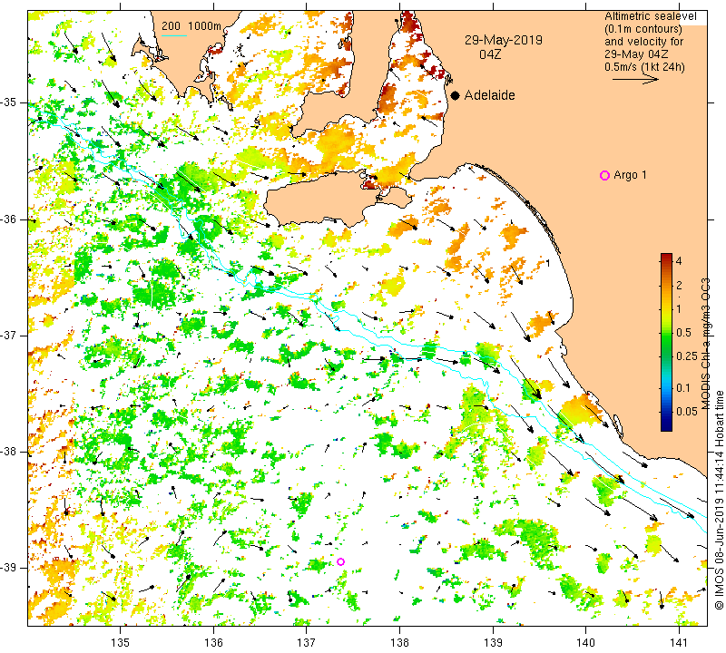Click the Adelaide label text
Viewport: 726px width, 653px height.
click(489, 95)
